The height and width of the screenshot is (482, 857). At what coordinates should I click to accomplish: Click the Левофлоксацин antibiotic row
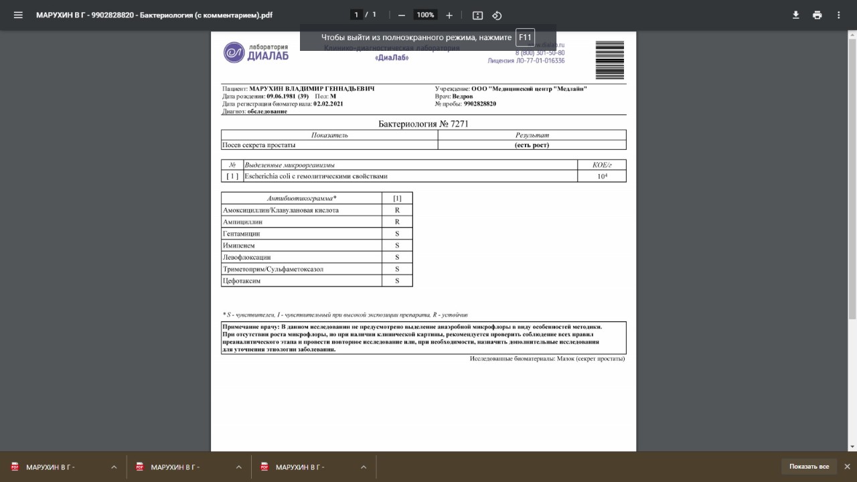317,257
